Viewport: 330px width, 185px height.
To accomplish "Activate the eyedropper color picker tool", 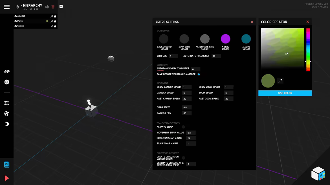I will (280, 81).
